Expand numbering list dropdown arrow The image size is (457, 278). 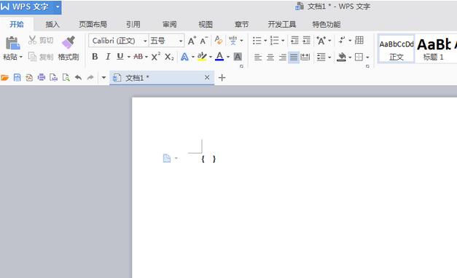[x=283, y=41]
